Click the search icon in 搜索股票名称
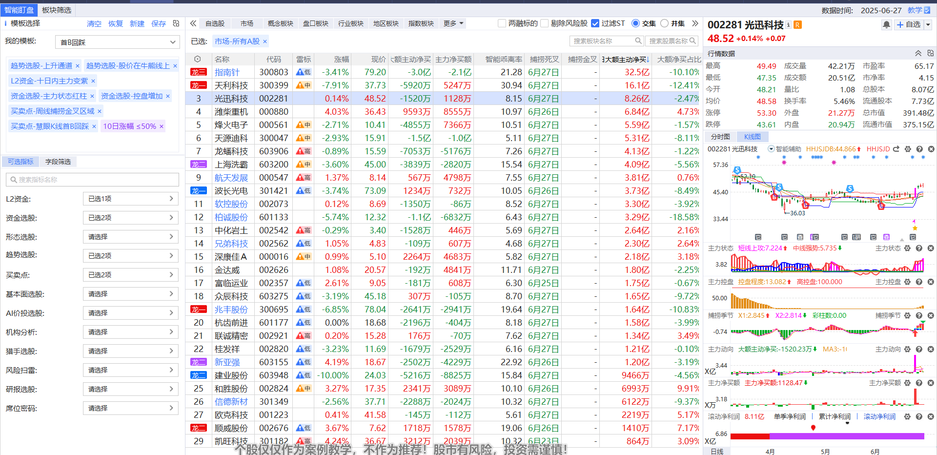 [692, 41]
